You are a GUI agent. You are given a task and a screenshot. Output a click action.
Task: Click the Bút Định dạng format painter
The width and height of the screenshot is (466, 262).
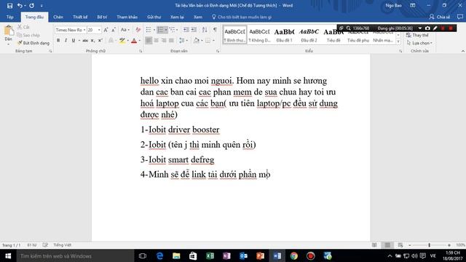33,43
